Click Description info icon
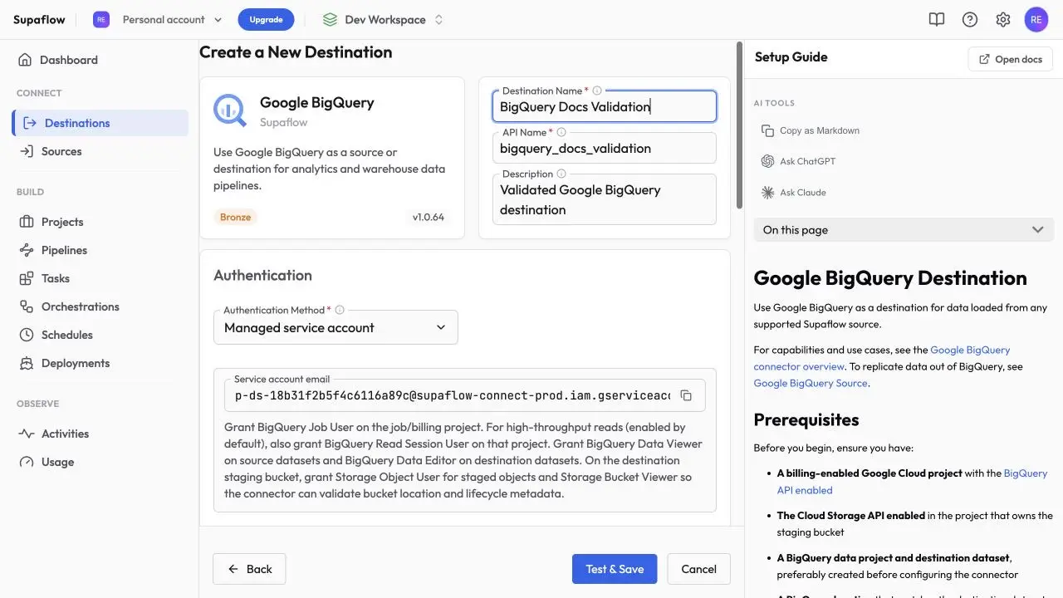The height and width of the screenshot is (598, 1063). pos(561,174)
